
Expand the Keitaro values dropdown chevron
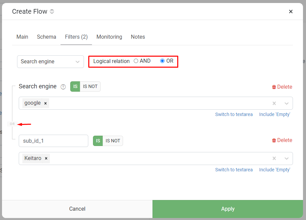coord(287,158)
